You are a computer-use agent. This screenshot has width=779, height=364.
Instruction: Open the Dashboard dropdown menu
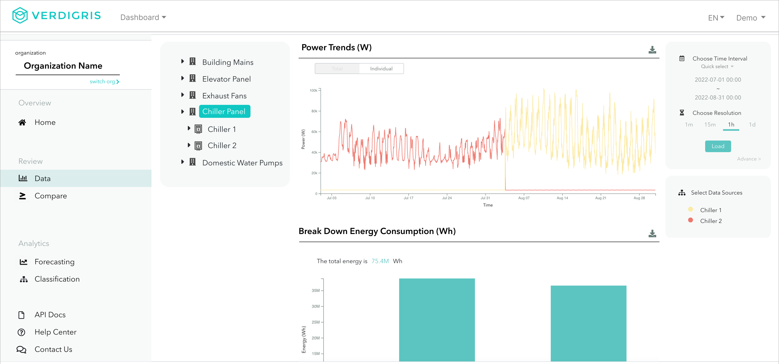[x=143, y=17]
